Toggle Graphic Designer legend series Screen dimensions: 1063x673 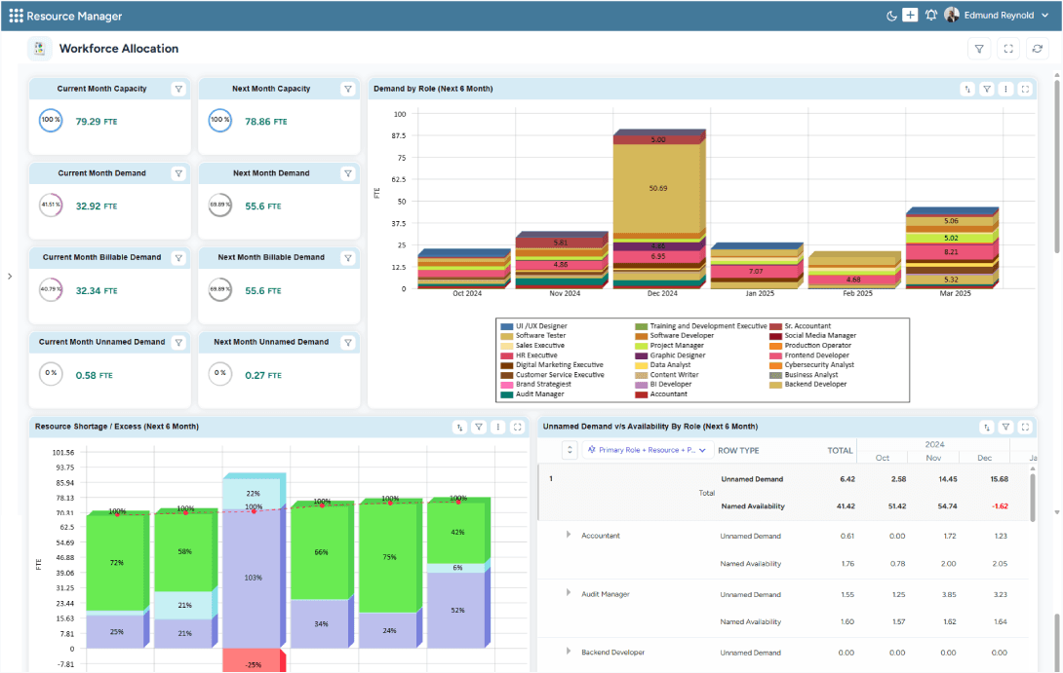[670, 355]
